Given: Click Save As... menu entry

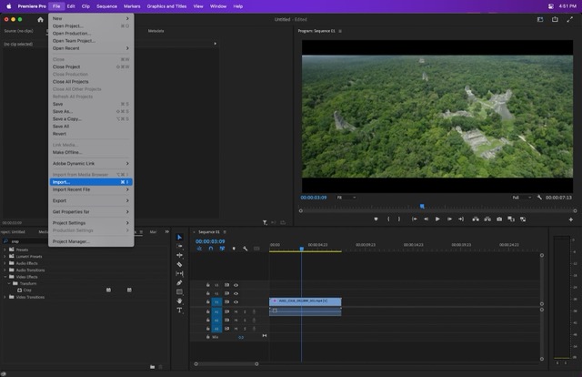Looking at the screenshot, I should click(62, 111).
